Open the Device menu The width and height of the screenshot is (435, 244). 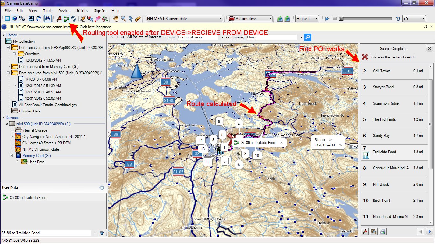(x=63, y=10)
